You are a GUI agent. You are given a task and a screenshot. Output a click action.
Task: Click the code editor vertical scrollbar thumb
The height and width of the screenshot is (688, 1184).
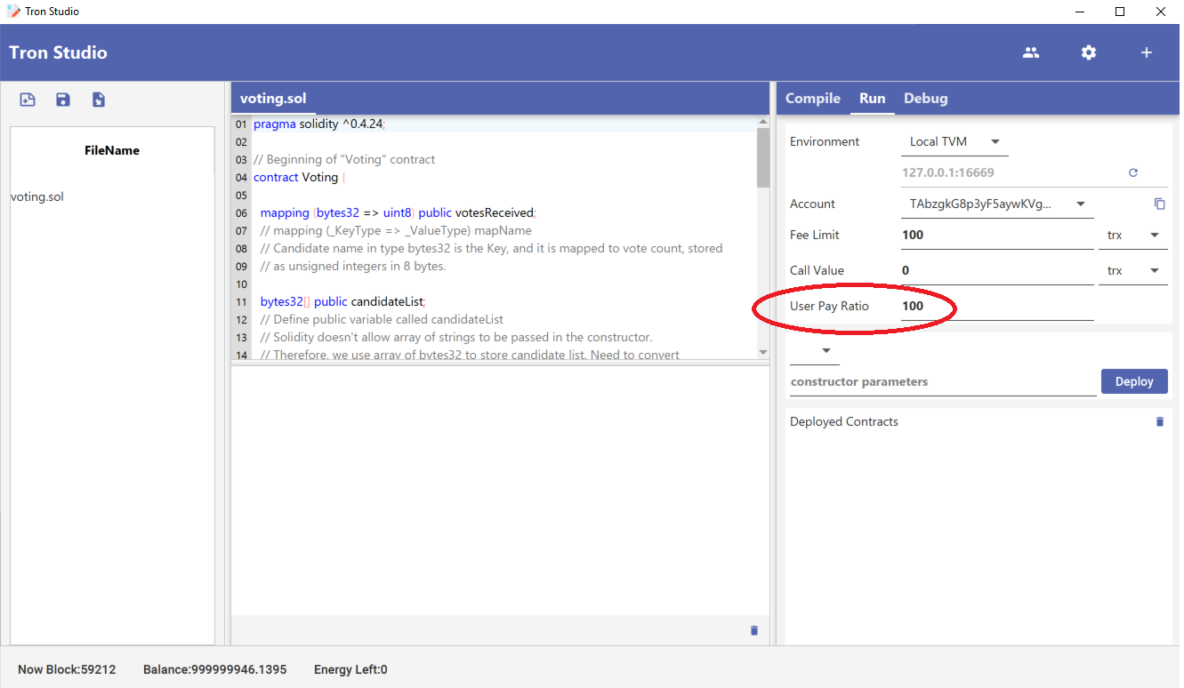tap(763, 158)
